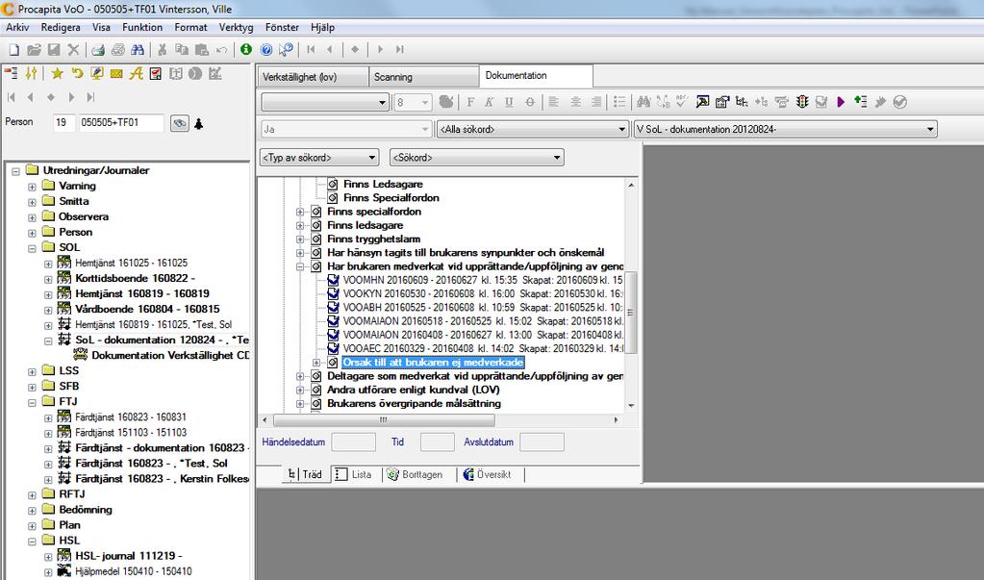The width and height of the screenshot is (984, 580).
Task: Click the Open folder toolbar icon
Action: 34,50
